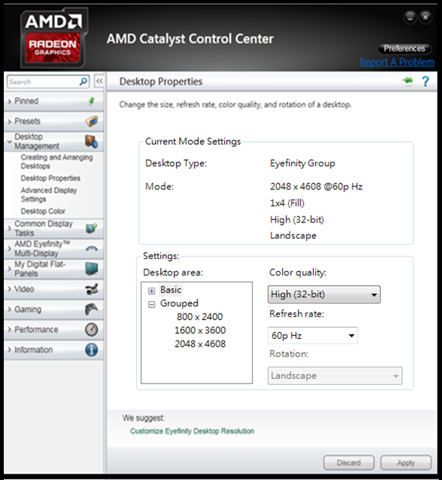Click the Presets sidebar icon
442x480 pixels.
91,121
